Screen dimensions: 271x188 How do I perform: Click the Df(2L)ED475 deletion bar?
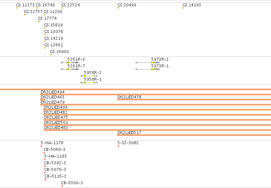[x=157, y=120]
